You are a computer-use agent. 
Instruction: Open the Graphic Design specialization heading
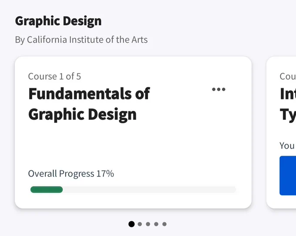[58, 21]
